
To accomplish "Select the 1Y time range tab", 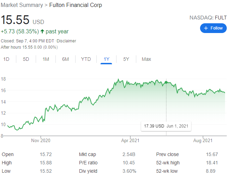I will (106, 59).
